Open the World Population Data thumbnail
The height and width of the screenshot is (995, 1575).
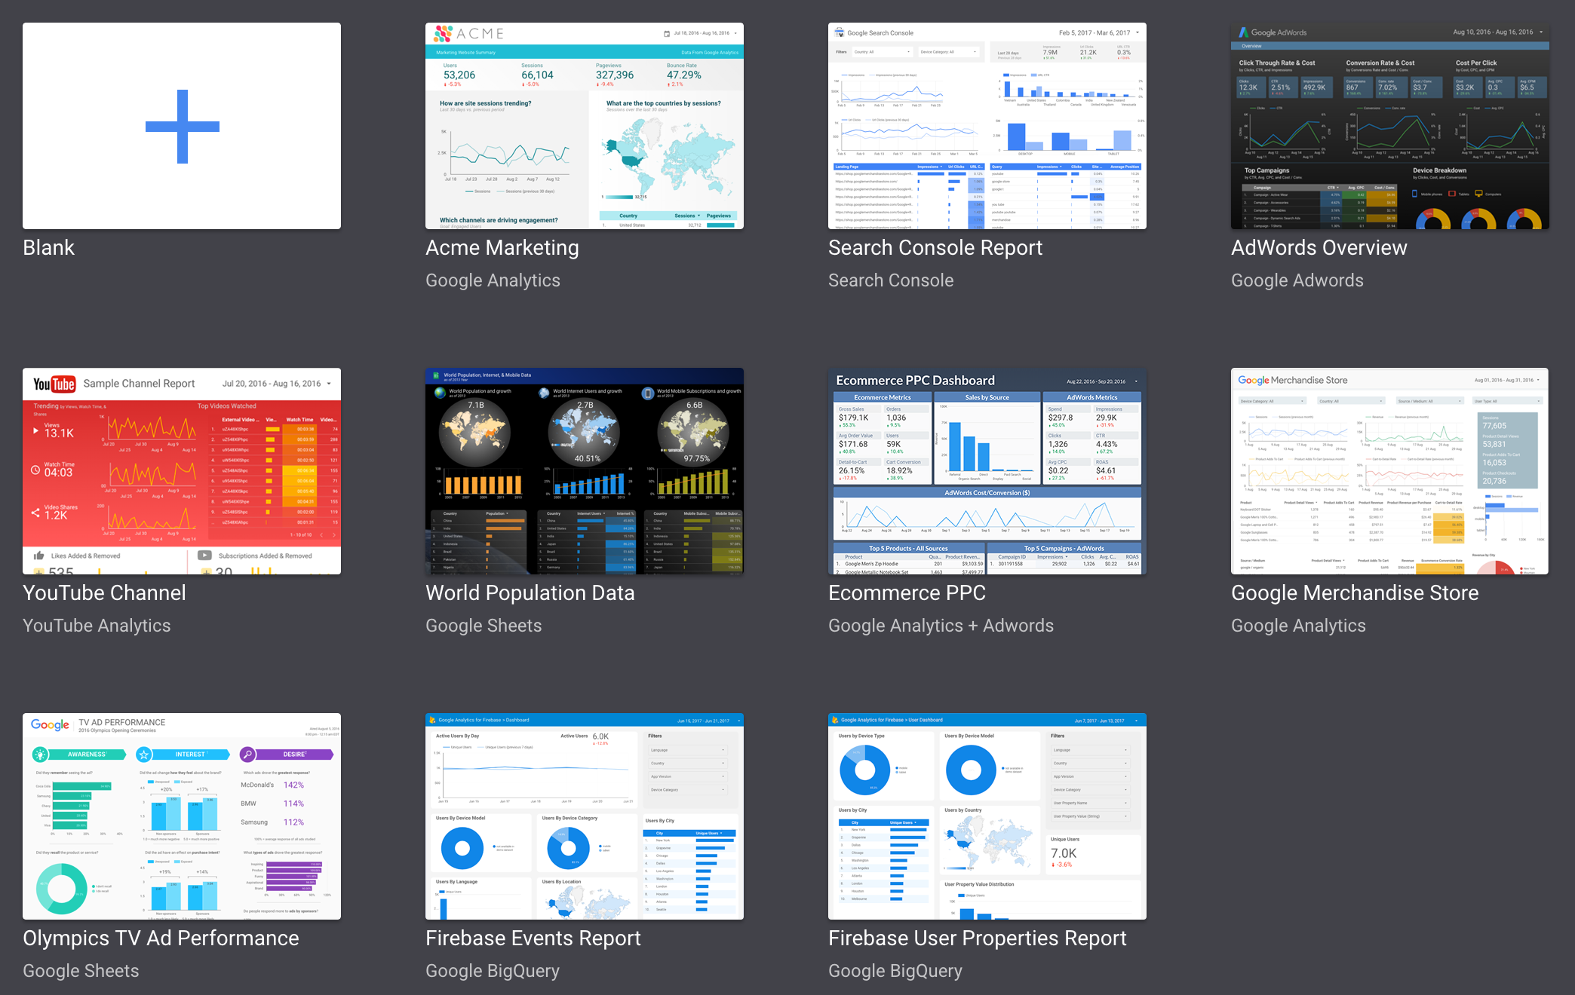pyautogui.click(x=585, y=471)
